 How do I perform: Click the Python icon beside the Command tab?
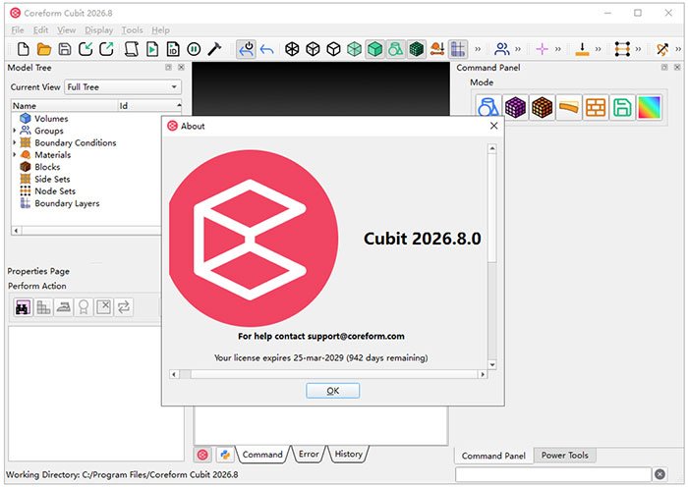(225, 455)
